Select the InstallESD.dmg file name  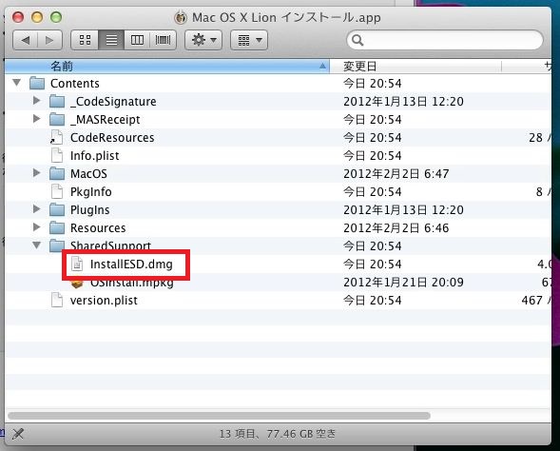tap(131, 265)
